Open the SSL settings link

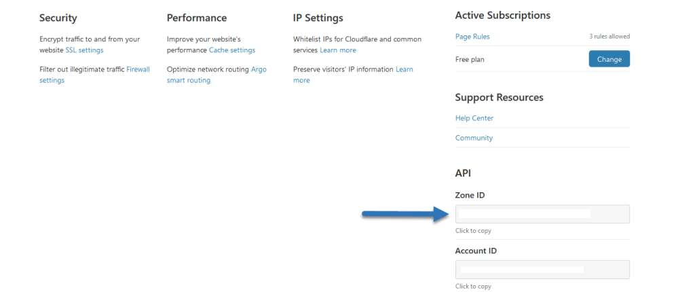(x=84, y=50)
